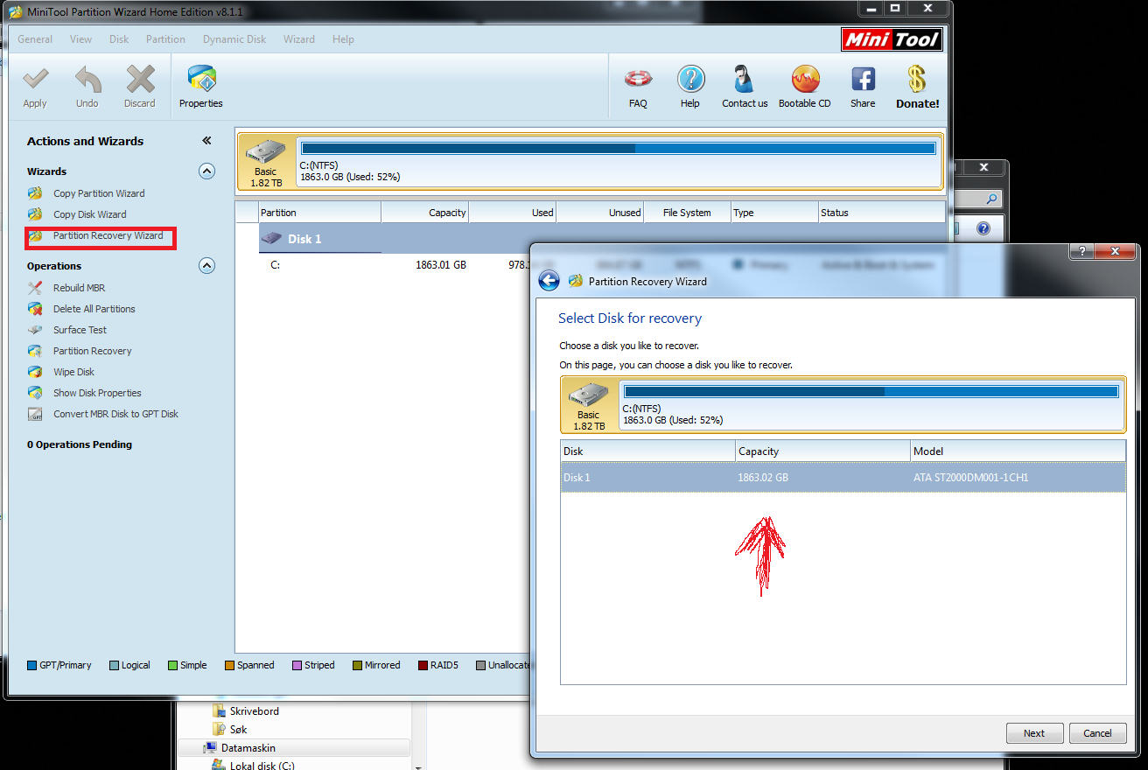Image resolution: width=1148 pixels, height=770 pixels.
Task: Click Rebuild MBR operation
Action: [79, 288]
